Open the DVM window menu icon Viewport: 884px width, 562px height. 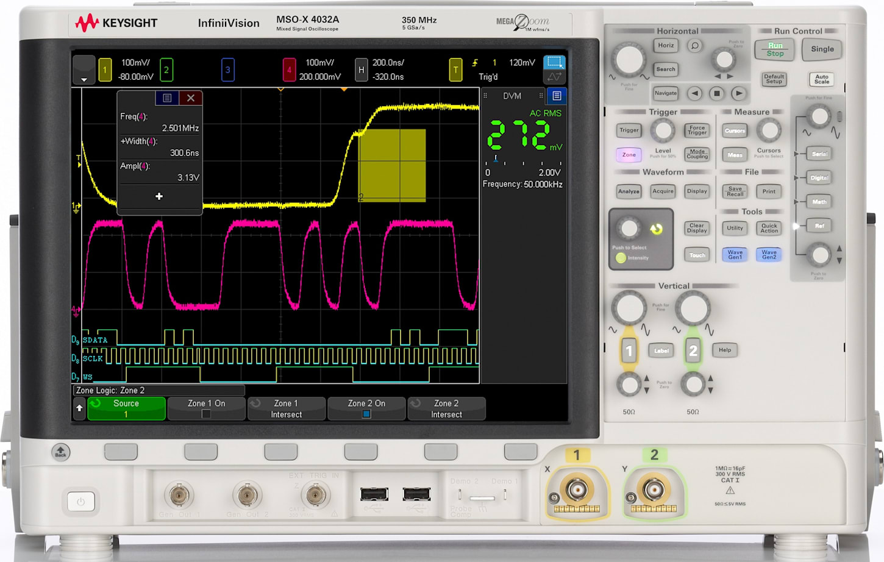[555, 96]
